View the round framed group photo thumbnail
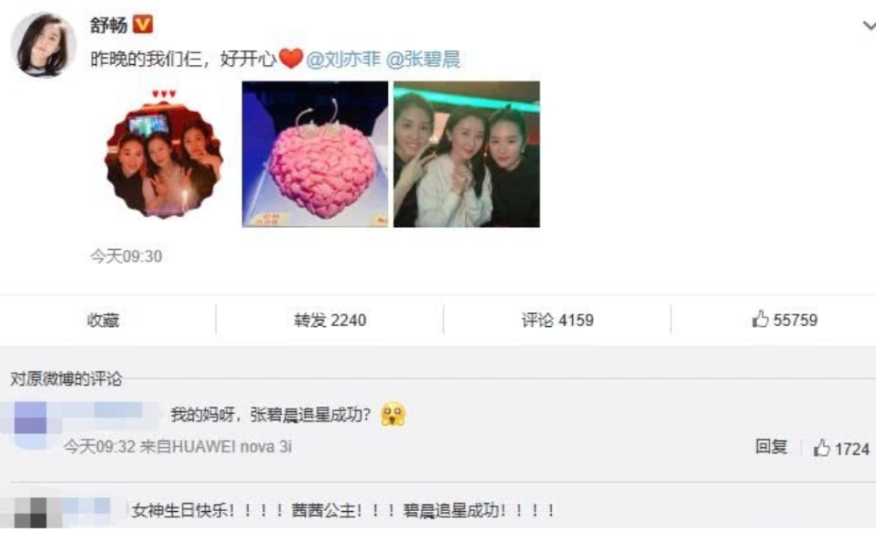Image resolution: width=876 pixels, height=533 pixels. coord(164,153)
